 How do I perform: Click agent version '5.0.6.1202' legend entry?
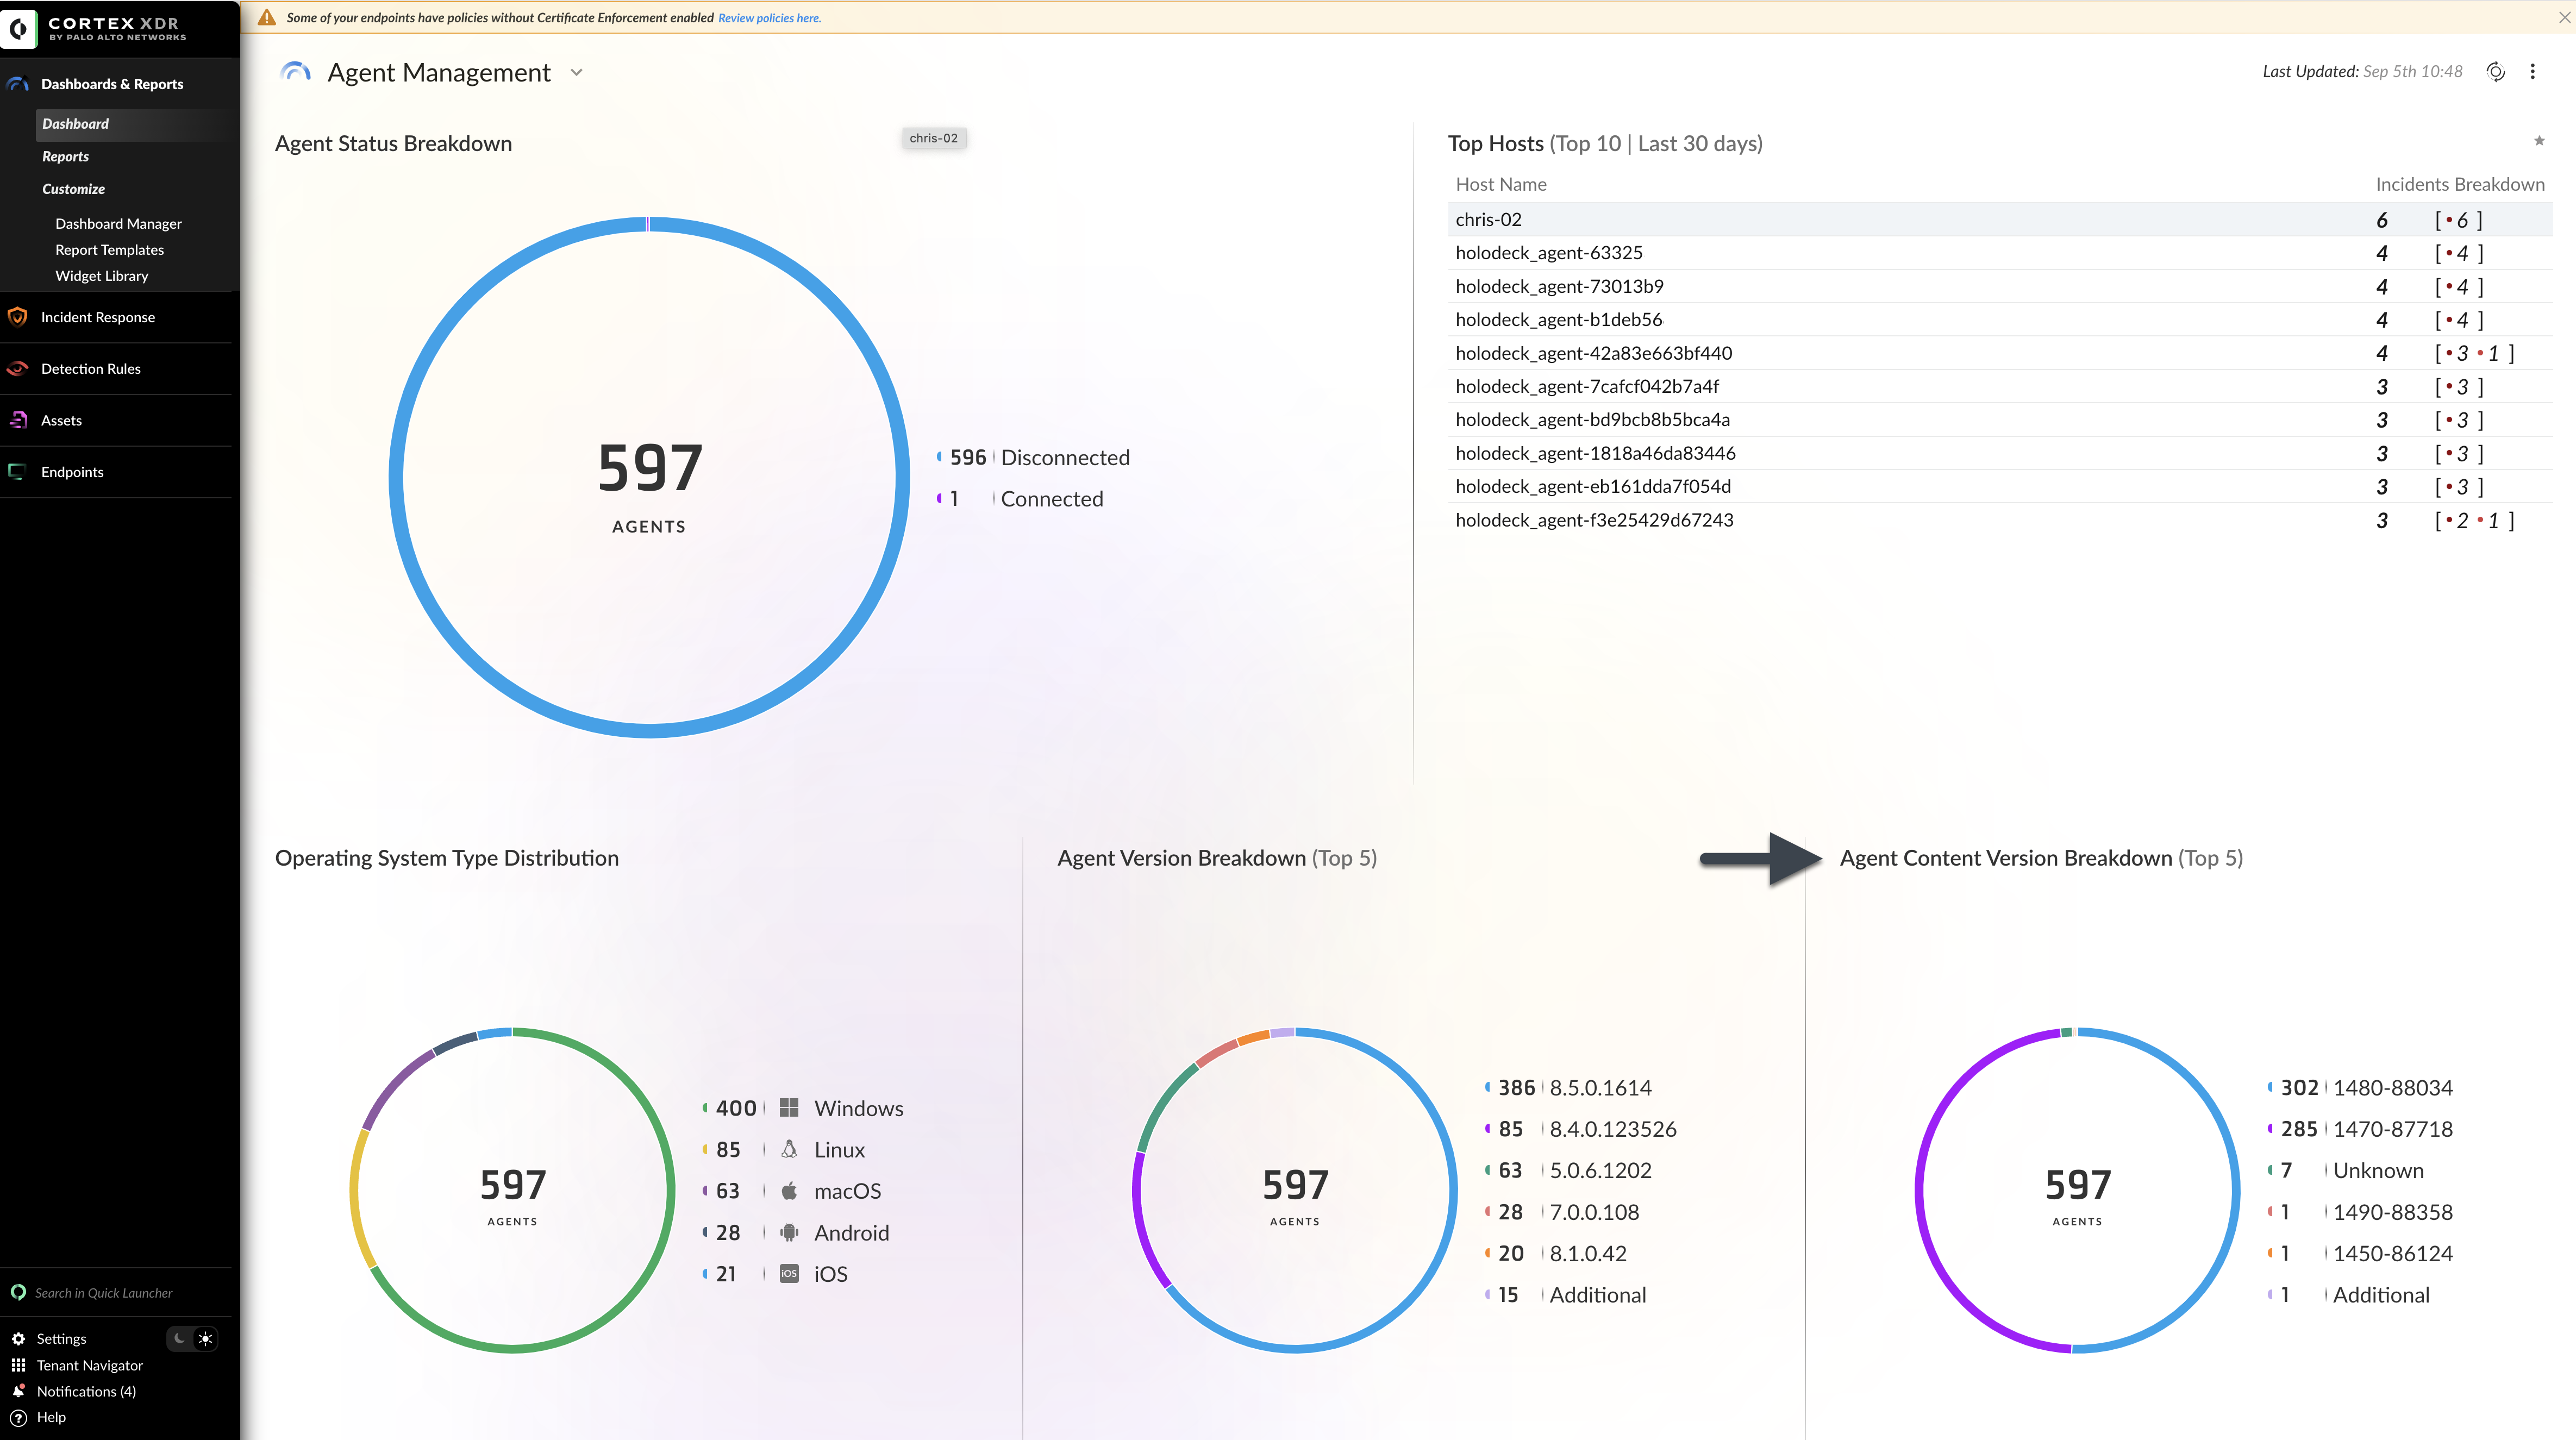(1600, 1170)
